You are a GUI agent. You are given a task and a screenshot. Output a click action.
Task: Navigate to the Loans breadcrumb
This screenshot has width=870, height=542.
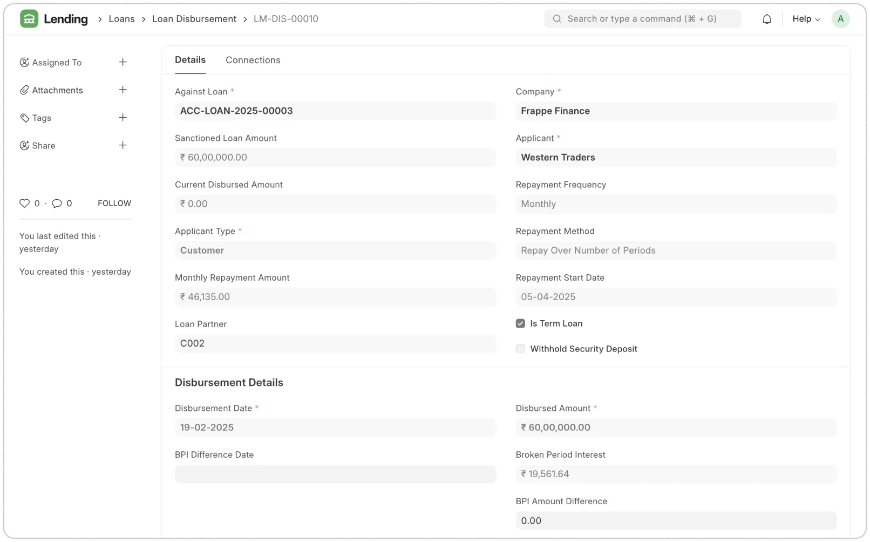121,19
